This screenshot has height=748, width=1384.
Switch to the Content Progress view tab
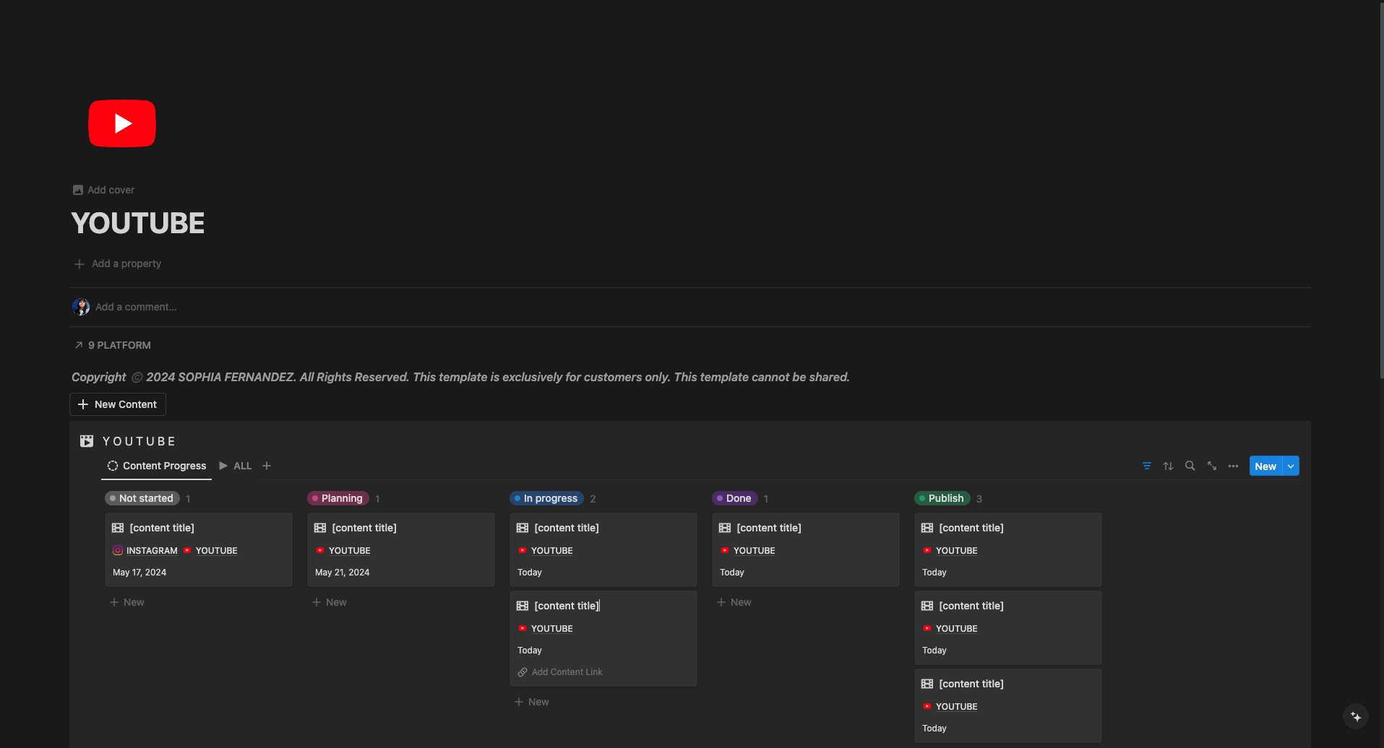point(157,466)
